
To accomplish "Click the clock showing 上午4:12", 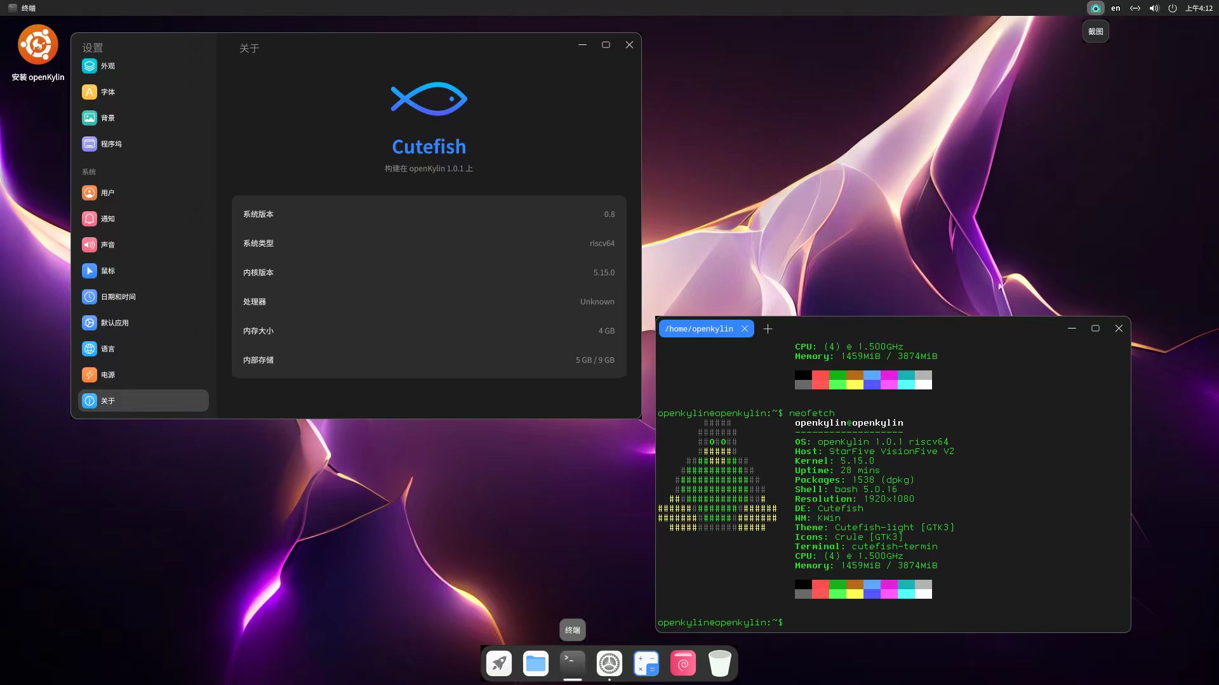I will (x=1199, y=8).
